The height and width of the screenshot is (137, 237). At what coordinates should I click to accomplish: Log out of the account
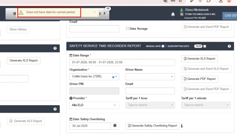230,15
